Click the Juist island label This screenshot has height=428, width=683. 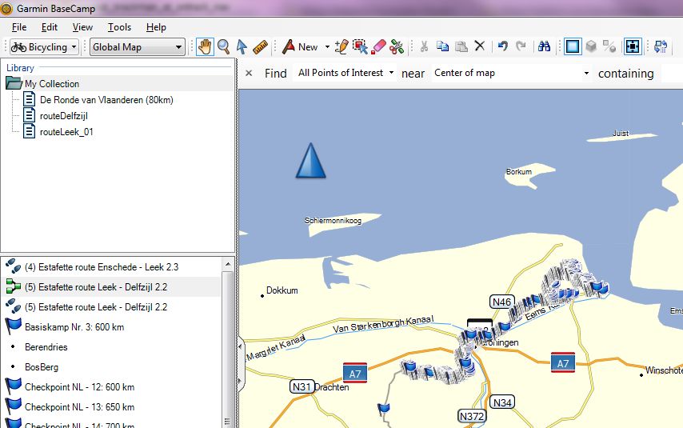[x=621, y=134]
